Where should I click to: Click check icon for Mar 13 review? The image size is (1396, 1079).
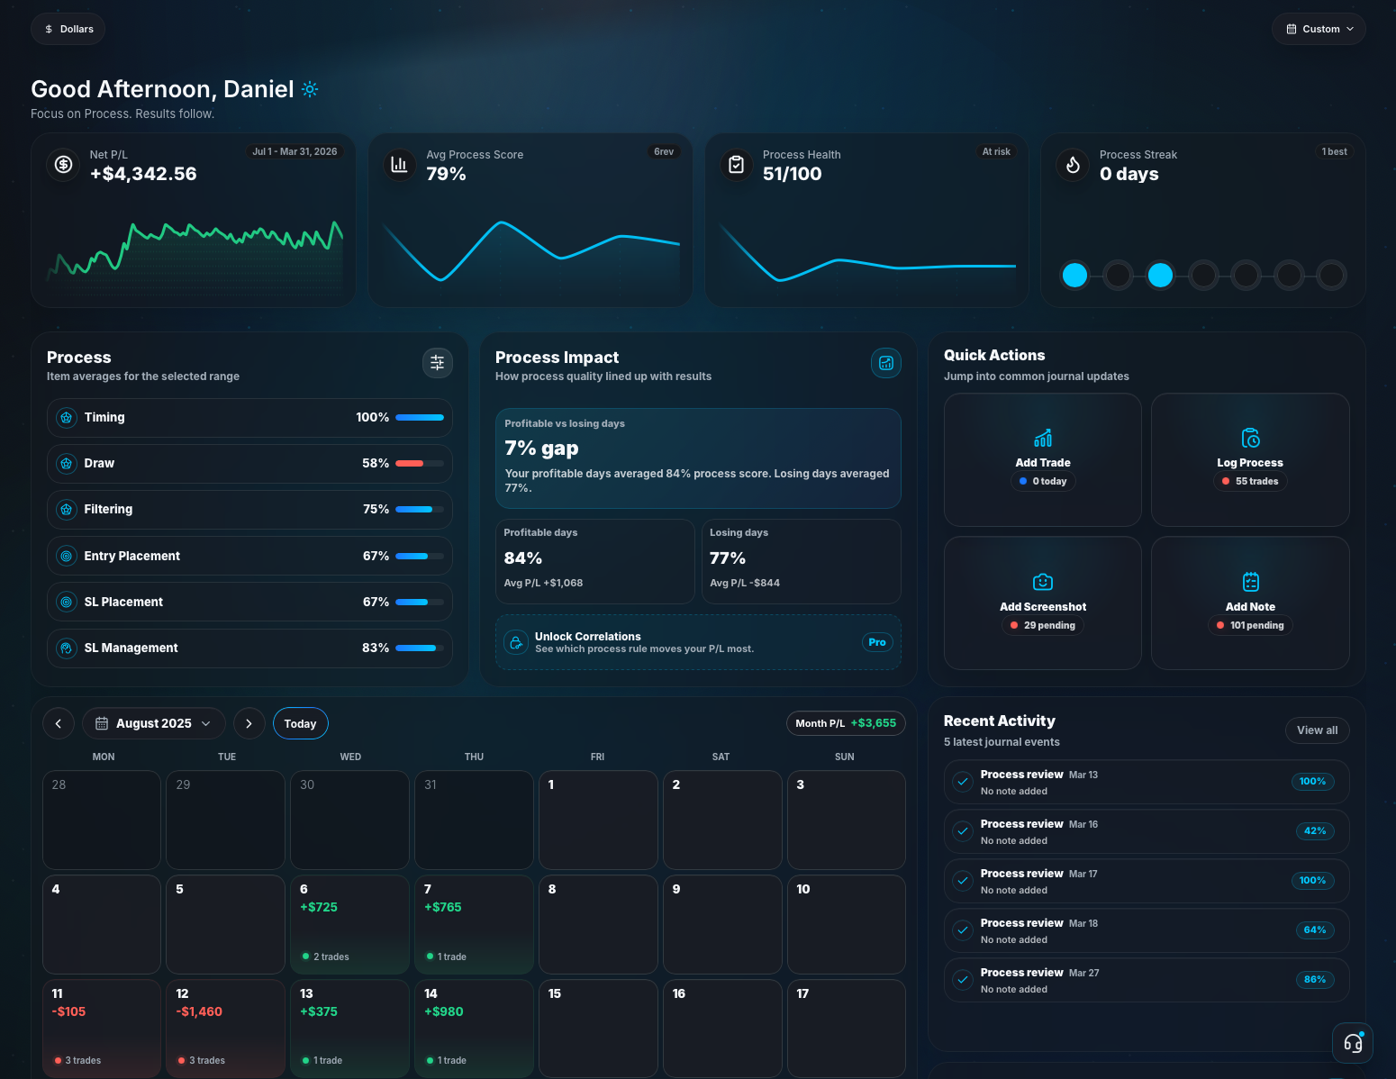click(963, 782)
